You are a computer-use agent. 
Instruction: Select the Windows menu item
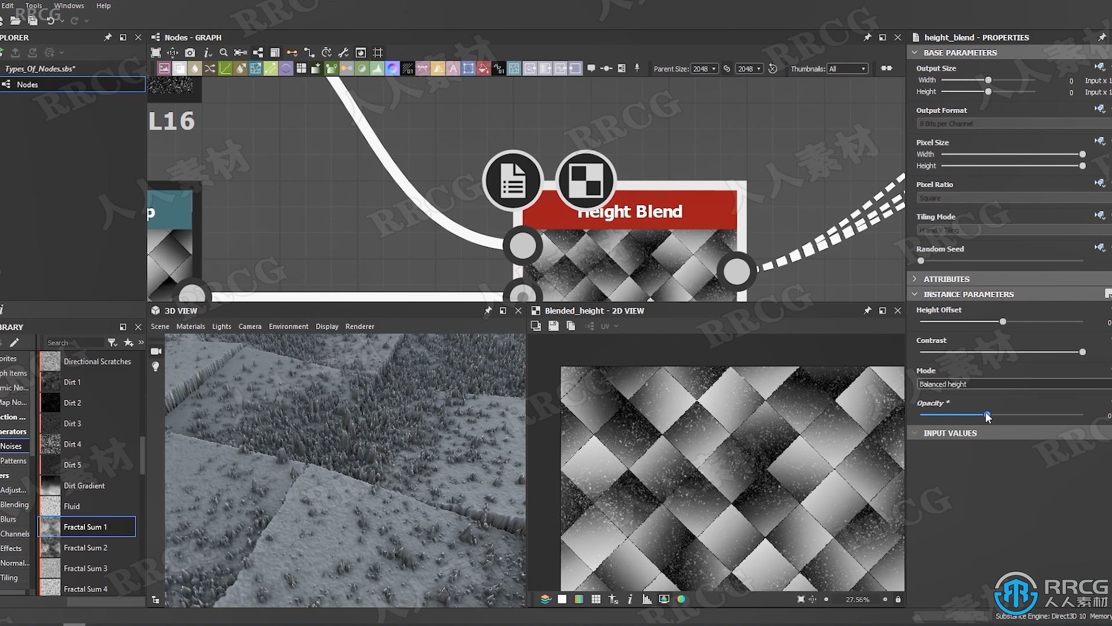coord(69,5)
